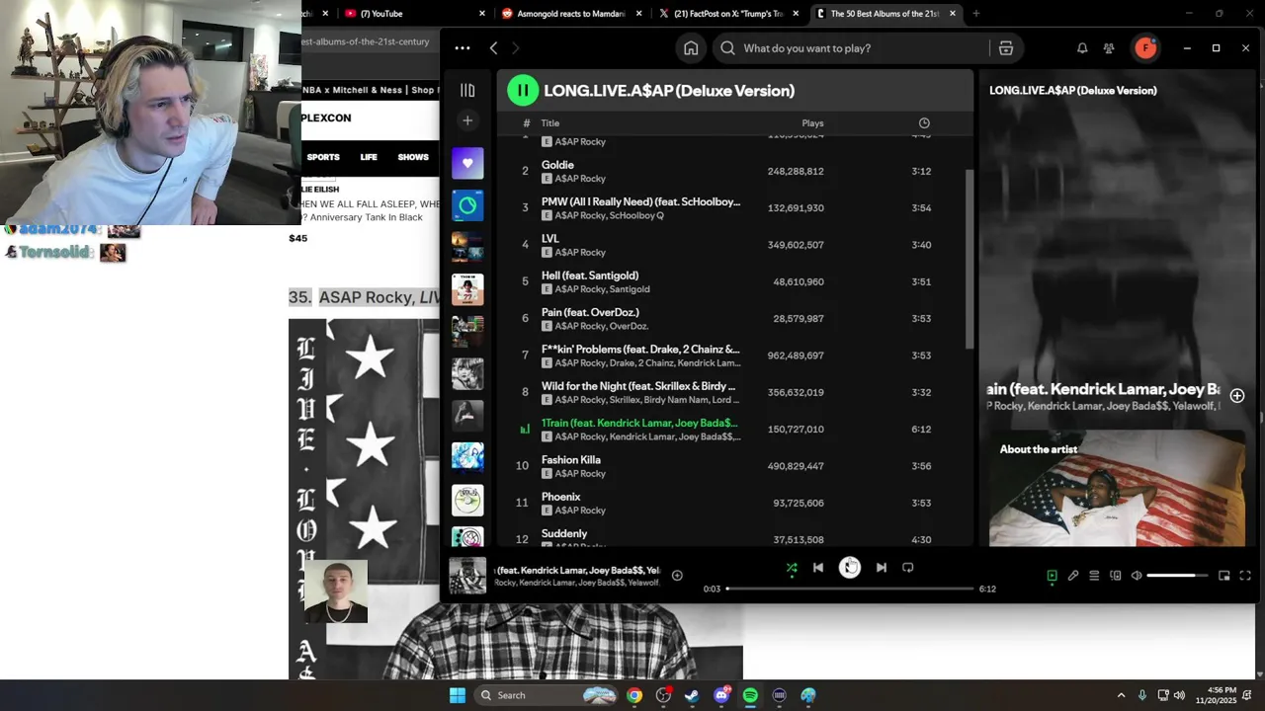
Task: Open the Spotify three-dot menu
Action: 463,48
